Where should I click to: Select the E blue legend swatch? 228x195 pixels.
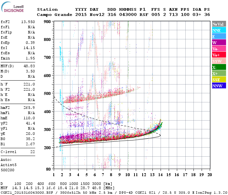pos(219,36)
